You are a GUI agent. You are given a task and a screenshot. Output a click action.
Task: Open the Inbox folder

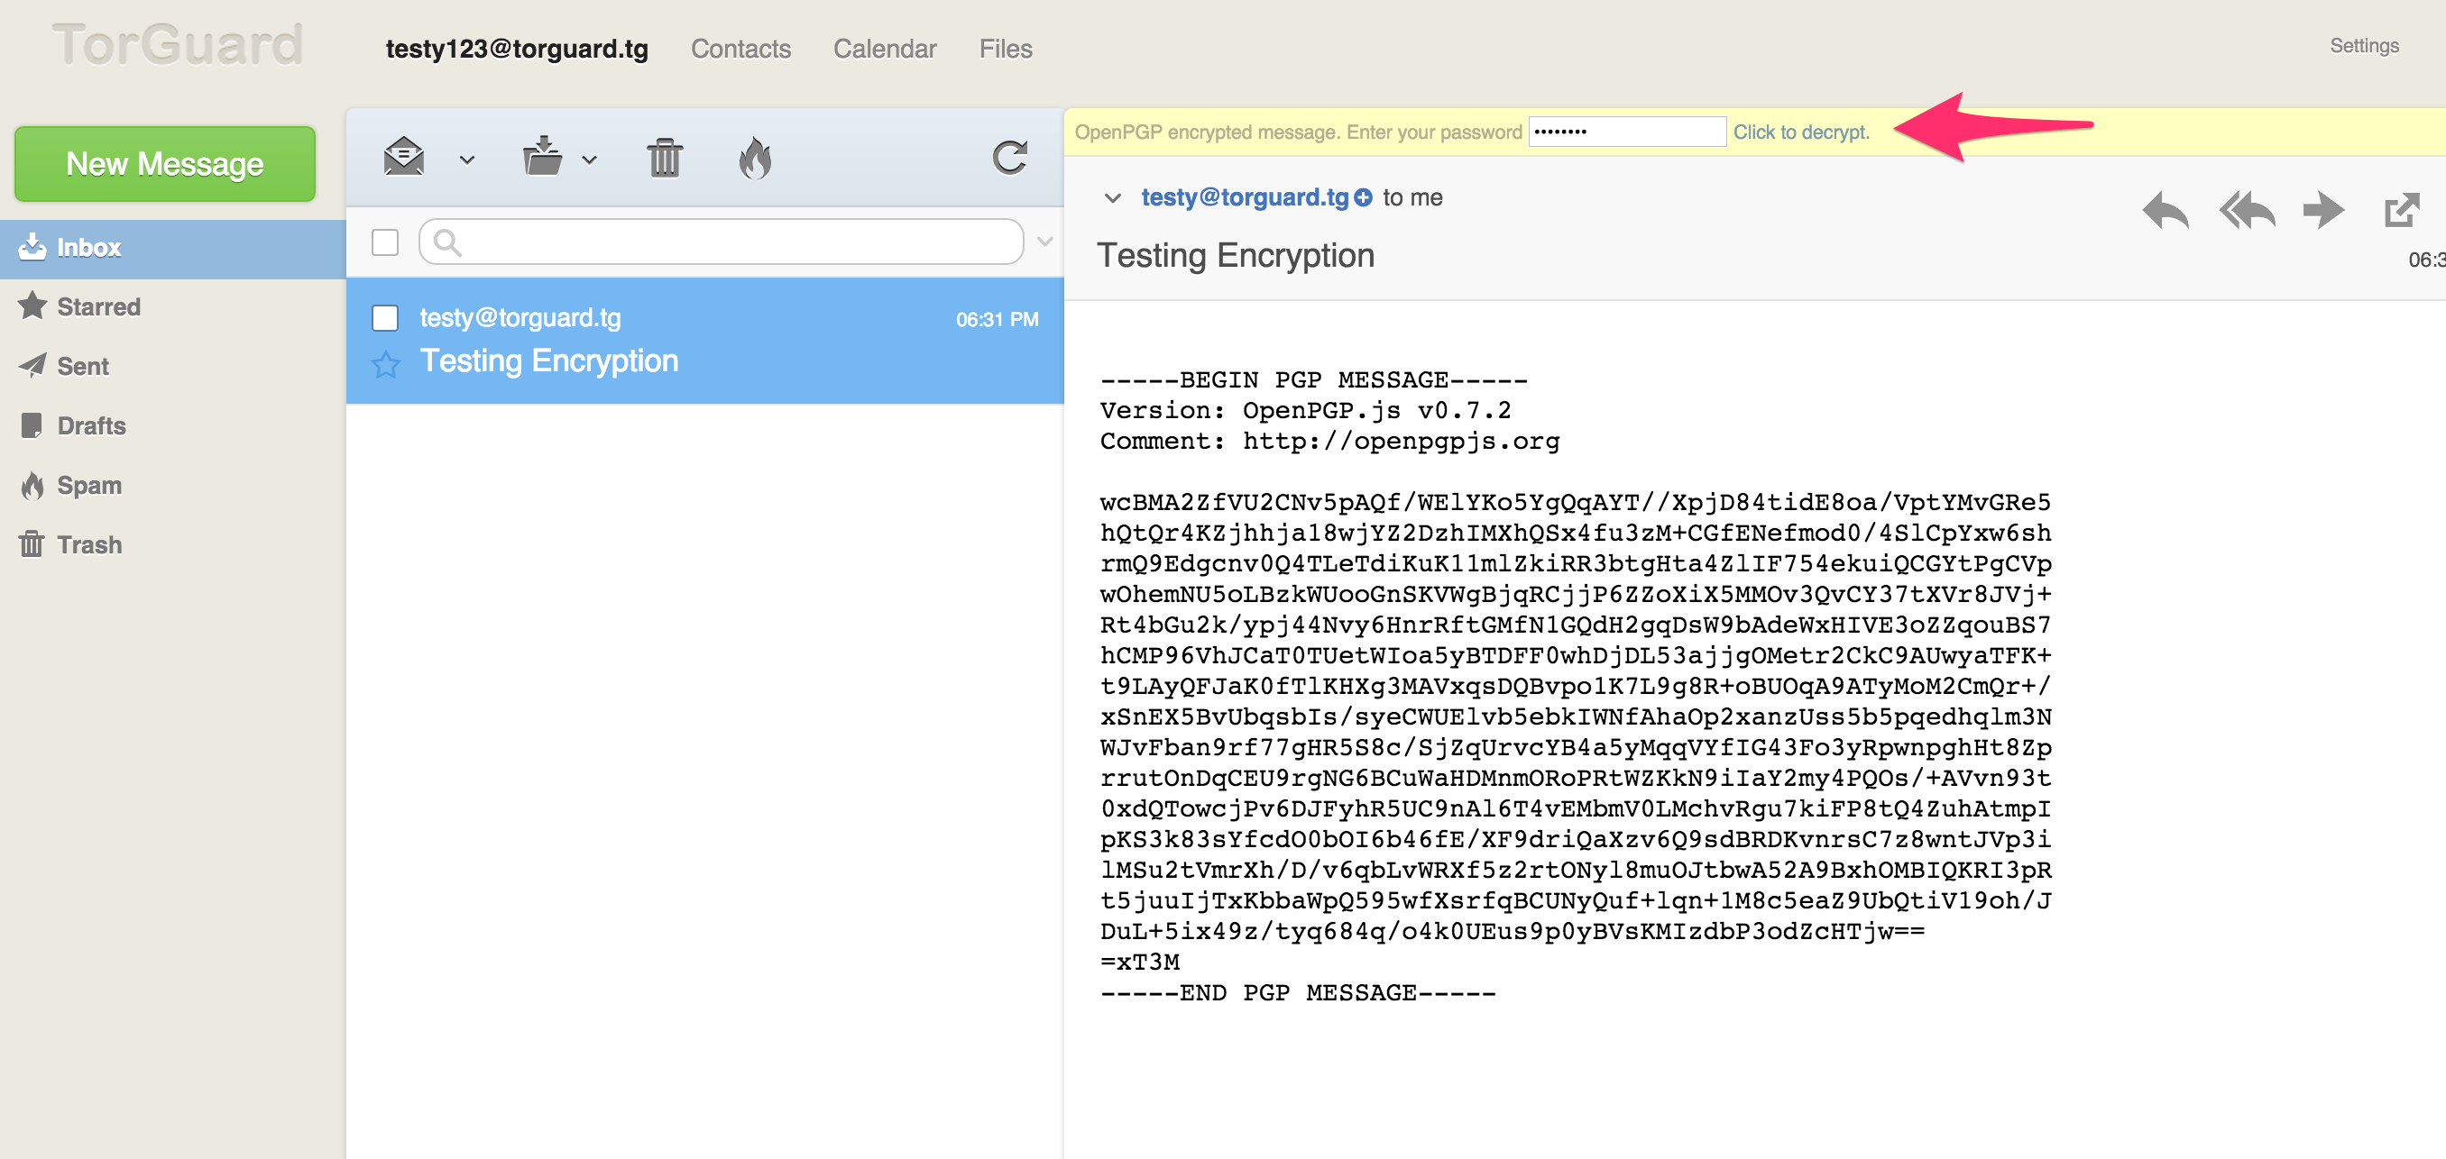173,249
